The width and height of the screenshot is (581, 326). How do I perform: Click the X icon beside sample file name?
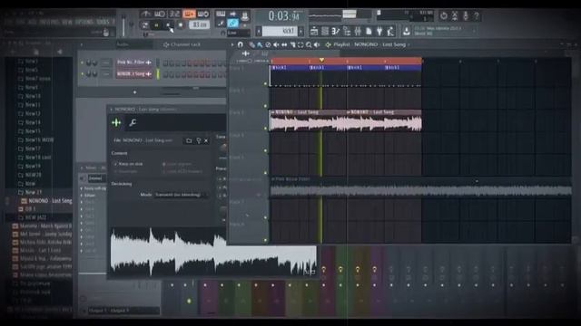[206, 140]
